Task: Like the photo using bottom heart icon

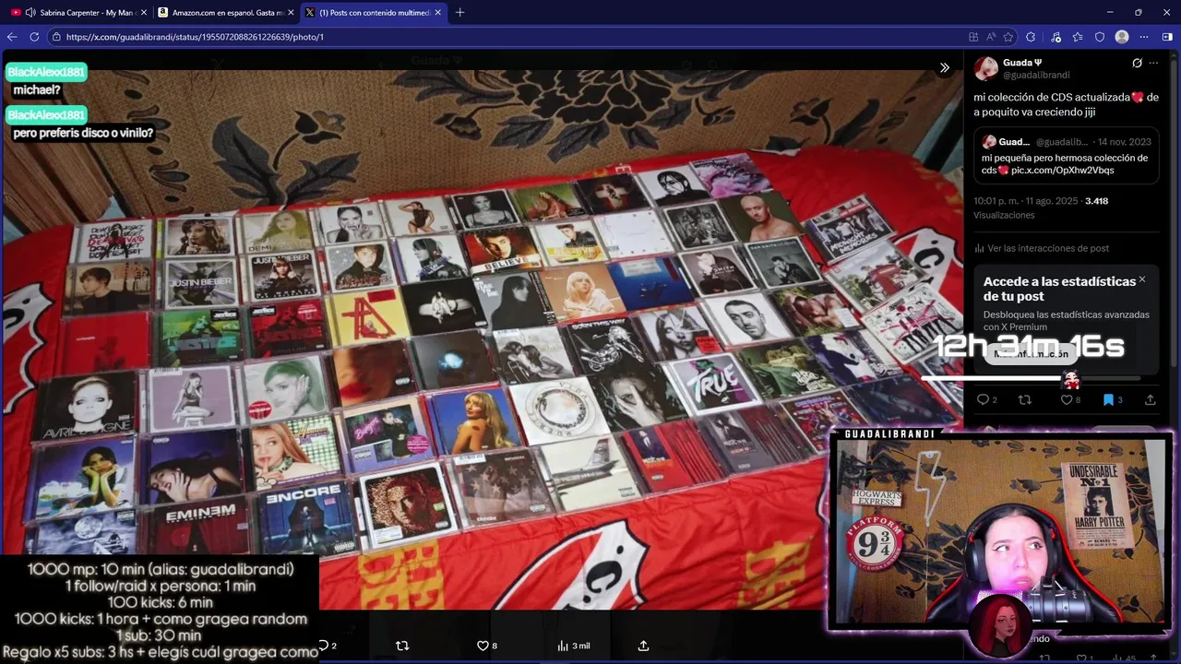Action: click(483, 646)
